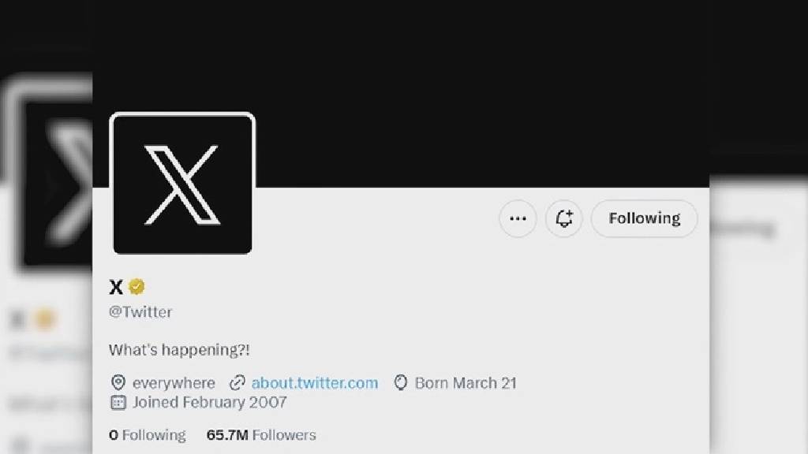View the 65.7M Followers list
Viewport: 808px width, 454px height.
pyautogui.click(x=259, y=435)
